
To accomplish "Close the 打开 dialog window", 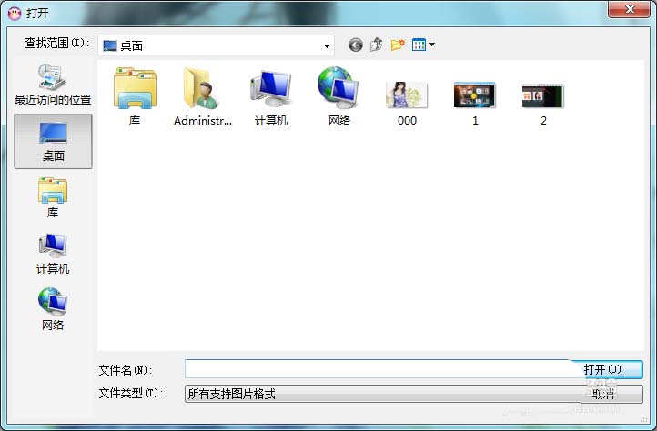I will (x=630, y=9).
